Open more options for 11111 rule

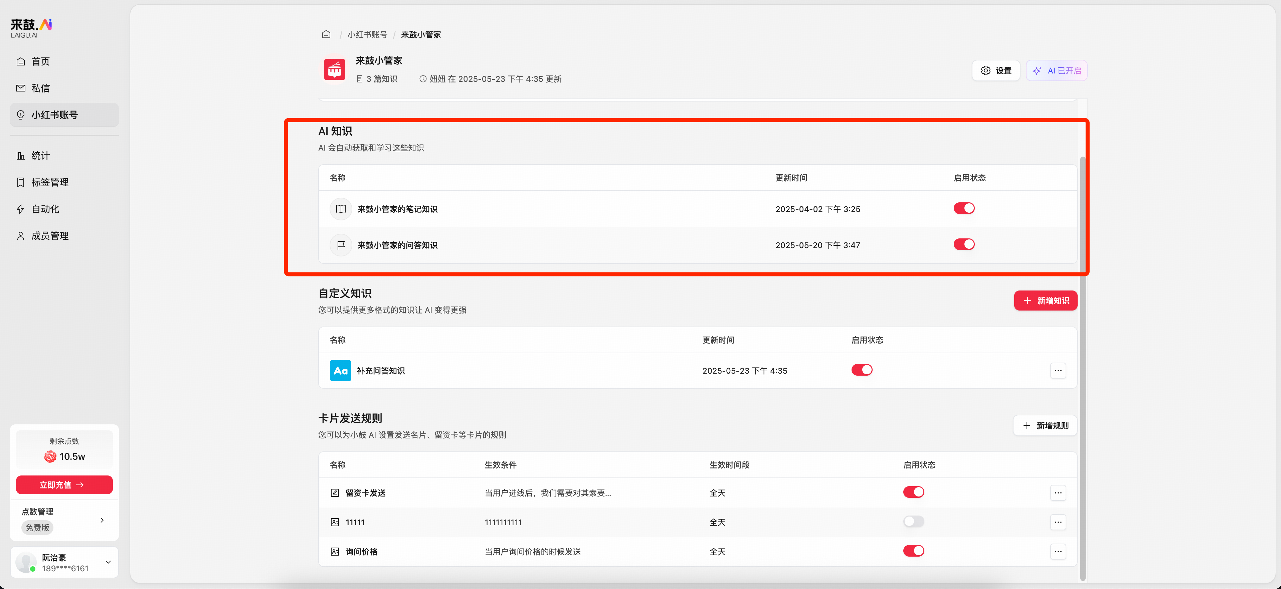click(x=1058, y=522)
